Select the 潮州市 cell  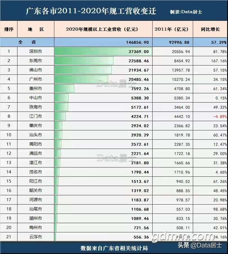[35, 218]
